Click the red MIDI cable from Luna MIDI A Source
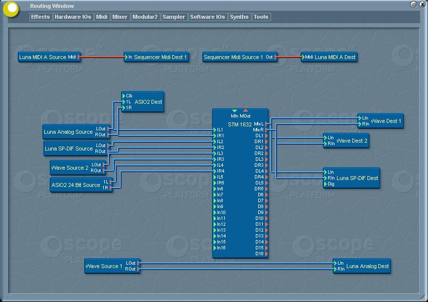 point(102,57)
